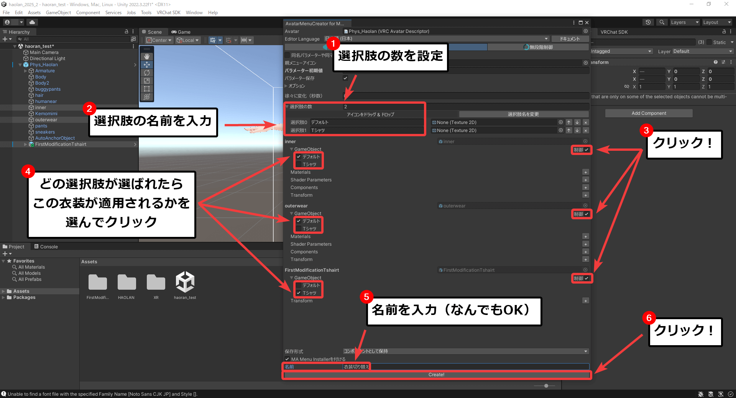
Task: Select the combined Transform tool in Scene
Action: [147, 97]
